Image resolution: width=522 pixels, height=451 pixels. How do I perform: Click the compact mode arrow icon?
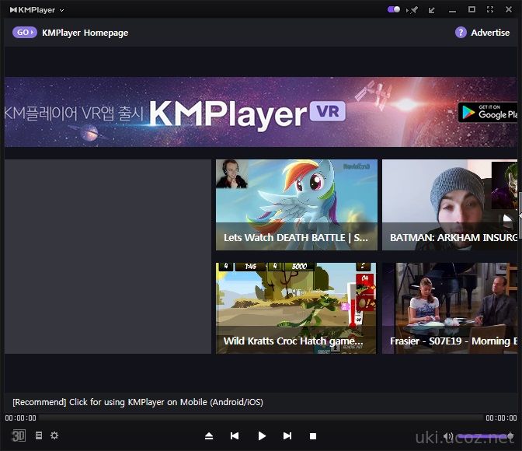click(x=432, y=10)
